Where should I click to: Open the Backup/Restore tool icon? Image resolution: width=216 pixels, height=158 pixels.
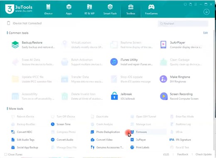pos(15,44)
